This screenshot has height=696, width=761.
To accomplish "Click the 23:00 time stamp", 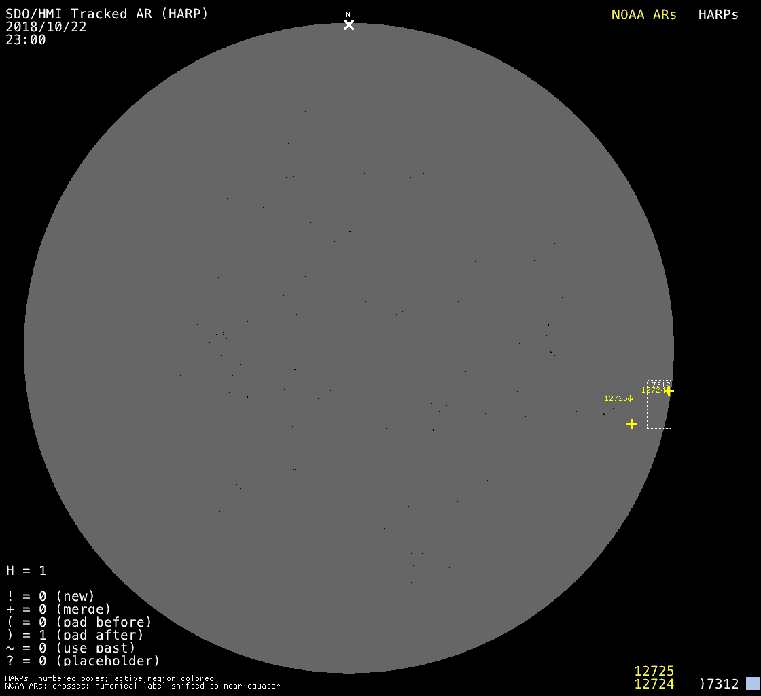I will [26, 40].
